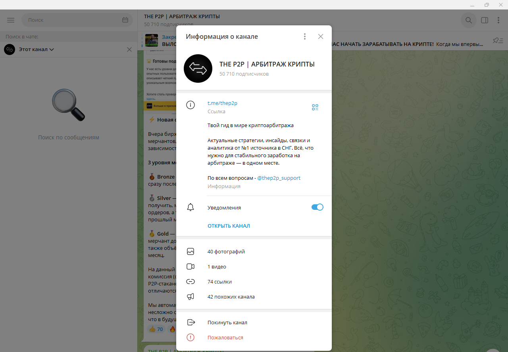Screen dimensions: 508x352
Task: Open the three-dot menu in the chat header
Action: pos(498,20)
